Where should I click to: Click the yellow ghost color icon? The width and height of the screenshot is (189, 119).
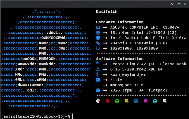click(126, 101)
